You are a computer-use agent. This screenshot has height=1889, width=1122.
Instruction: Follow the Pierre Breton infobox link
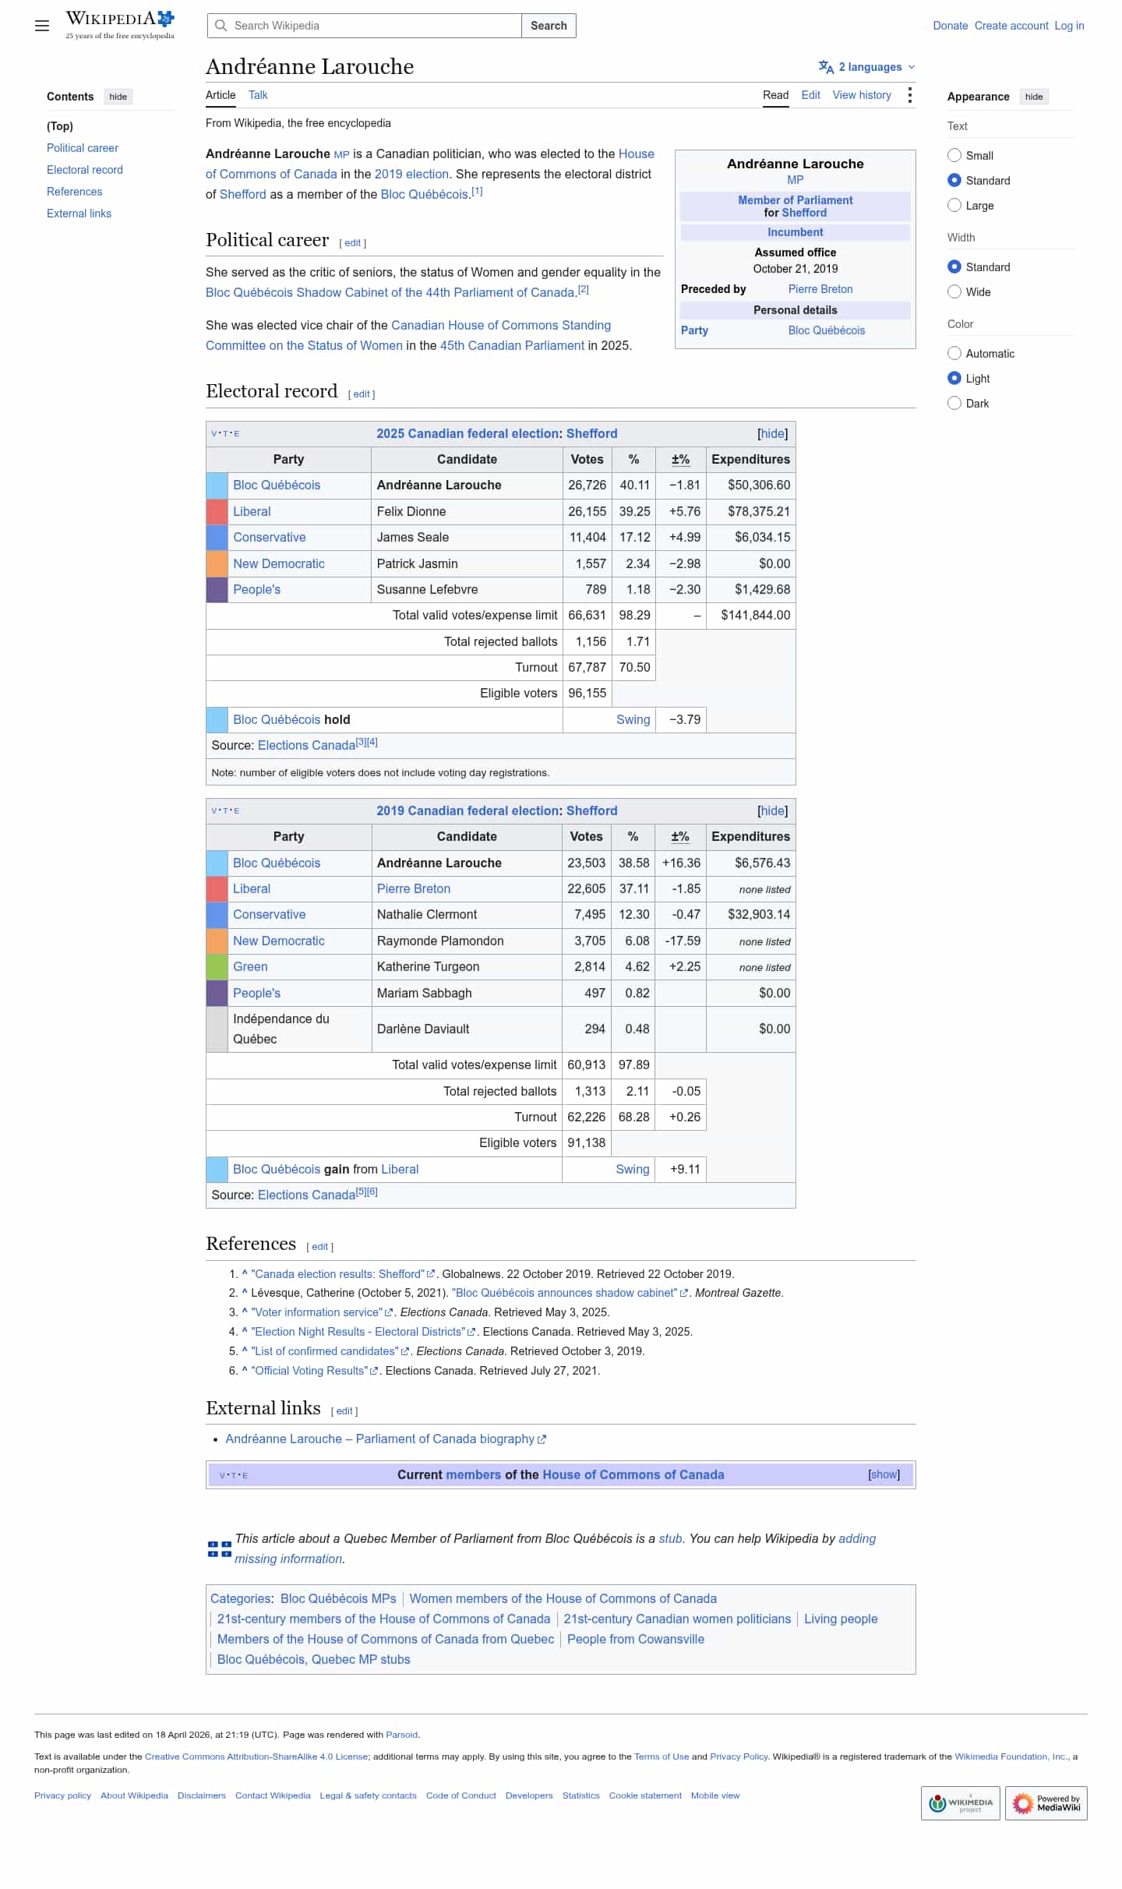point(820,289)
